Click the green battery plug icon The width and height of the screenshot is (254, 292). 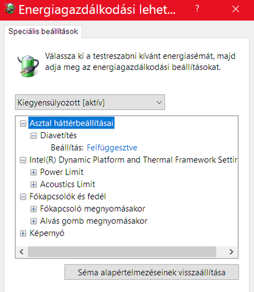click(28, 66)
